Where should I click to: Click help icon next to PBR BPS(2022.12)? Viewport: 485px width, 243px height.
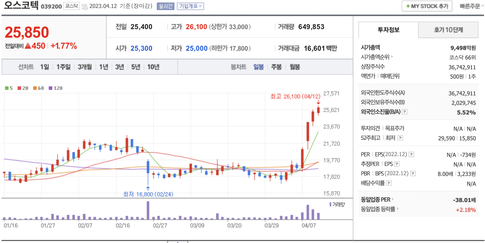tap(413, 173)
